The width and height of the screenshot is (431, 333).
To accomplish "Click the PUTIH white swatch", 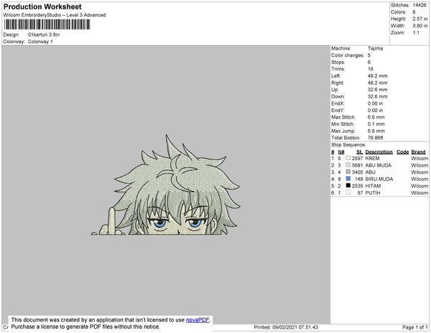I will (348, 192).
